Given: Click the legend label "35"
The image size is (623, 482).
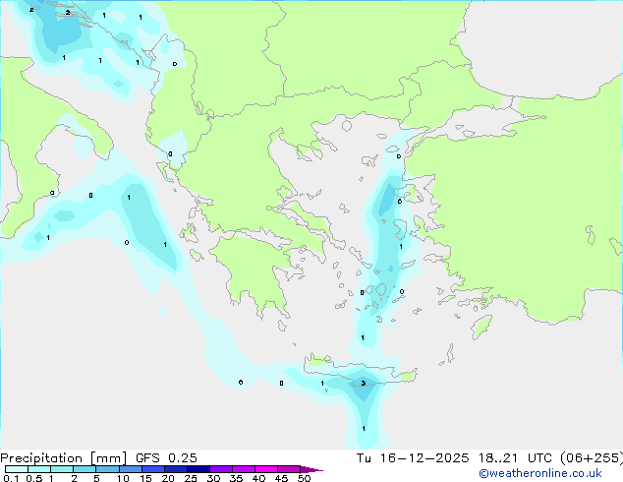Looking at the screenshot, I should click(236, 478).
